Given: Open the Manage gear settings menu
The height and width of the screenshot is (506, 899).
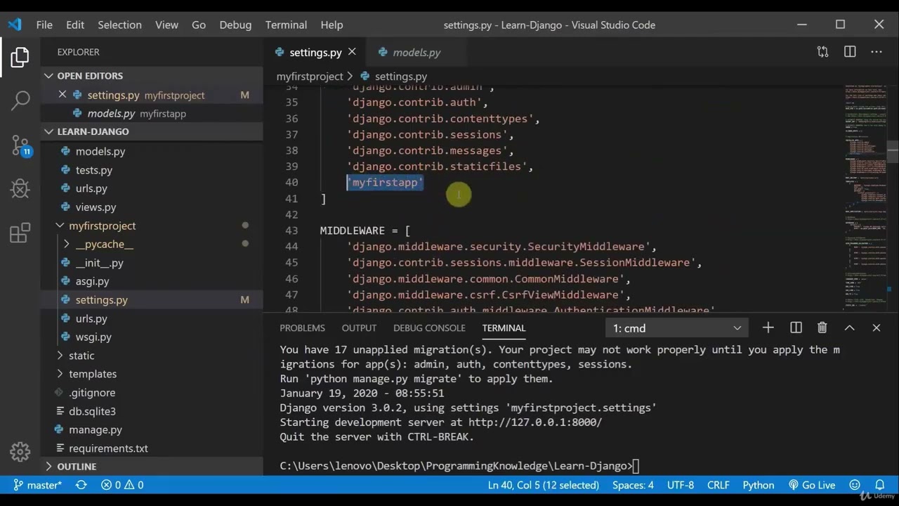Looking at the screenshot, I should point(20,451).
